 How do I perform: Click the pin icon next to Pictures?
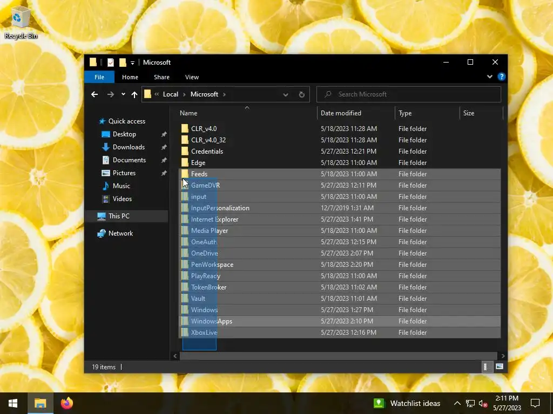coord(164,173)
